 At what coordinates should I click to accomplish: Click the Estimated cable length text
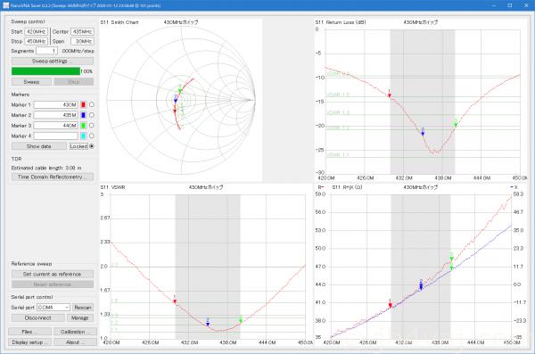(46, 168)
